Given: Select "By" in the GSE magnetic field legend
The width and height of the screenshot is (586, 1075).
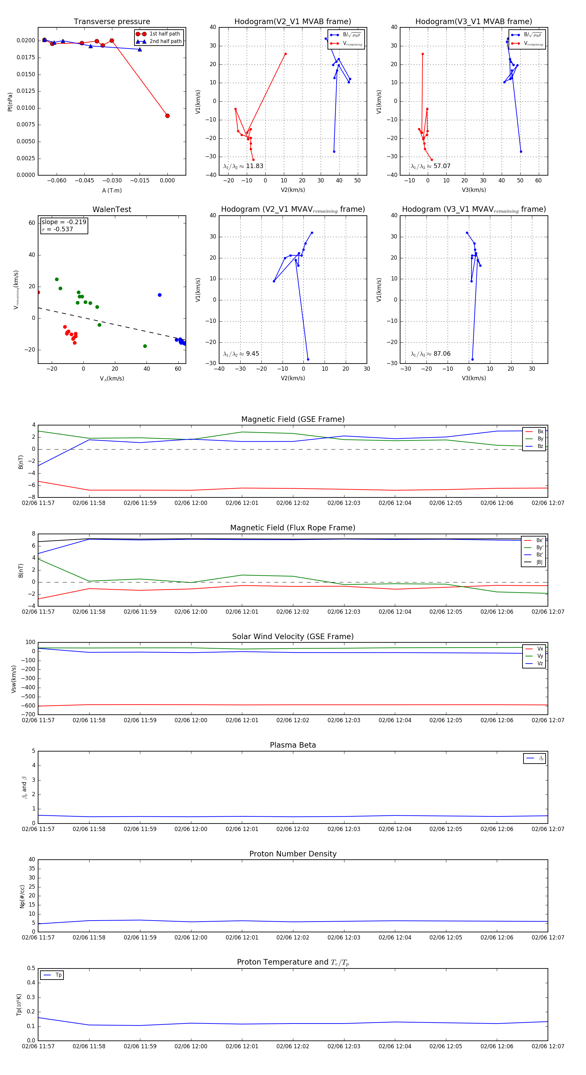Looking at the screenshot, I should (x=535, y=438).
